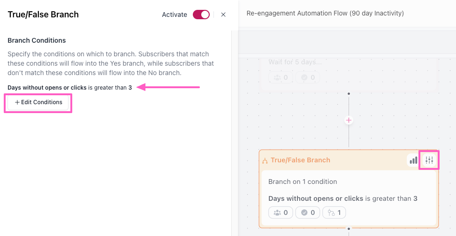Add a step using the pink plus icon
456x236 pixels.
tap(349, 120)
